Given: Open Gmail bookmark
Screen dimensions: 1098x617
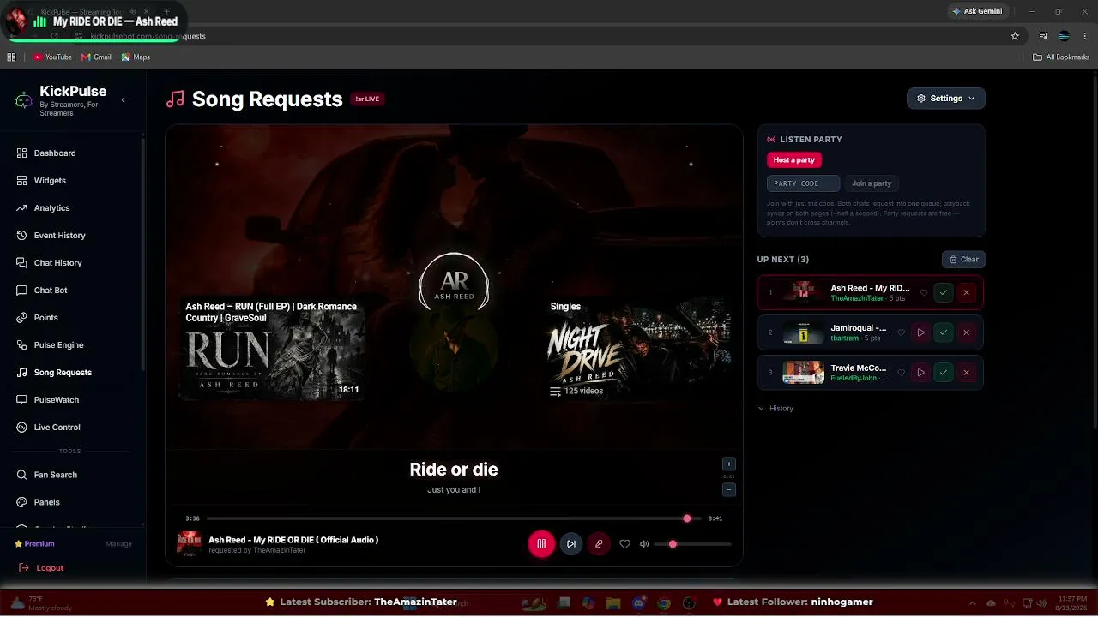Looking at the screenshot, I should pyautogui.click(x=96, y=57).
